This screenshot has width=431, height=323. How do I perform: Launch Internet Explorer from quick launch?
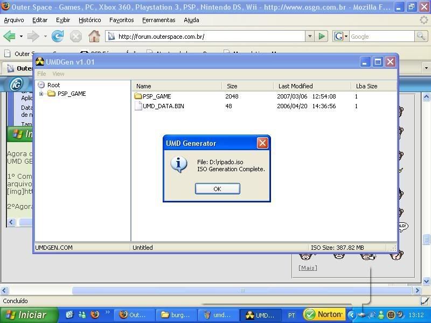[x=69, y=314]
